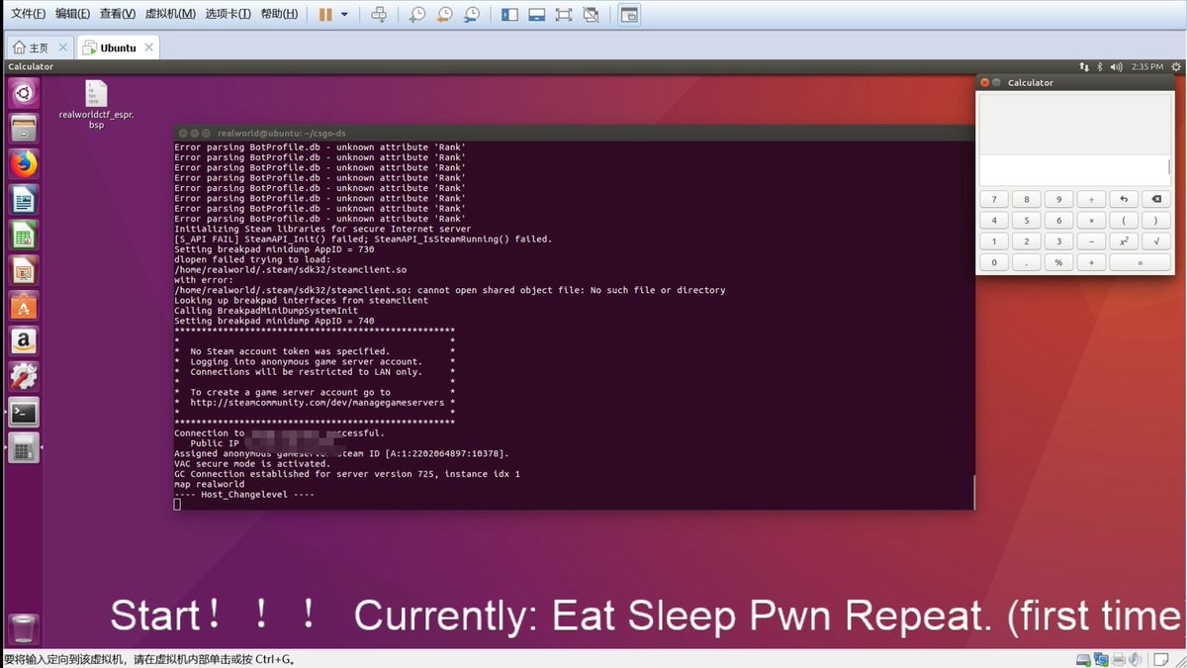Enter full screen mode icon in VMware toolbar
Image resolution: width=1187 pixels, height=668 pixels.
pyautogui.click(x=564, y=15)
